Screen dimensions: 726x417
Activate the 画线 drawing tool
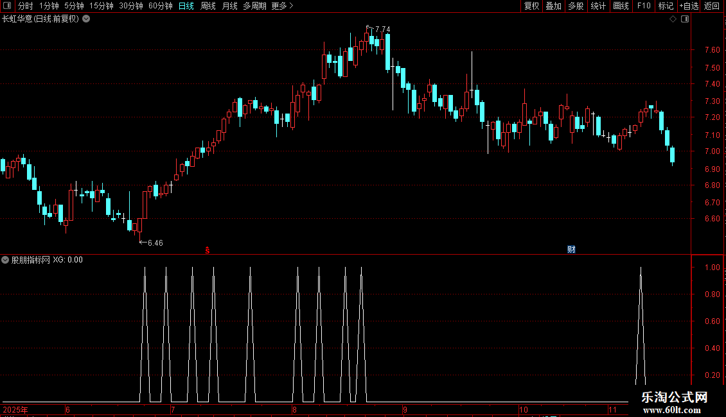tap(621, 6)
